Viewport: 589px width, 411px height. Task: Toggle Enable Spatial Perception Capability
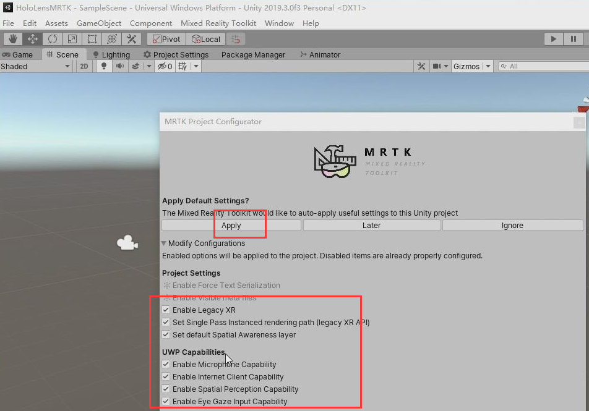click(x=166, y=389)
